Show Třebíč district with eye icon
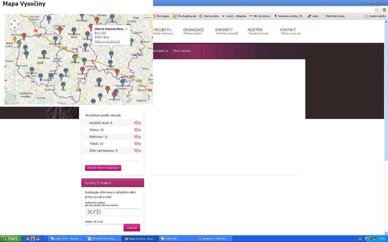 (137, 144)
